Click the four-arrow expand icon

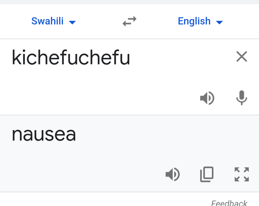[x=242, y=174]
